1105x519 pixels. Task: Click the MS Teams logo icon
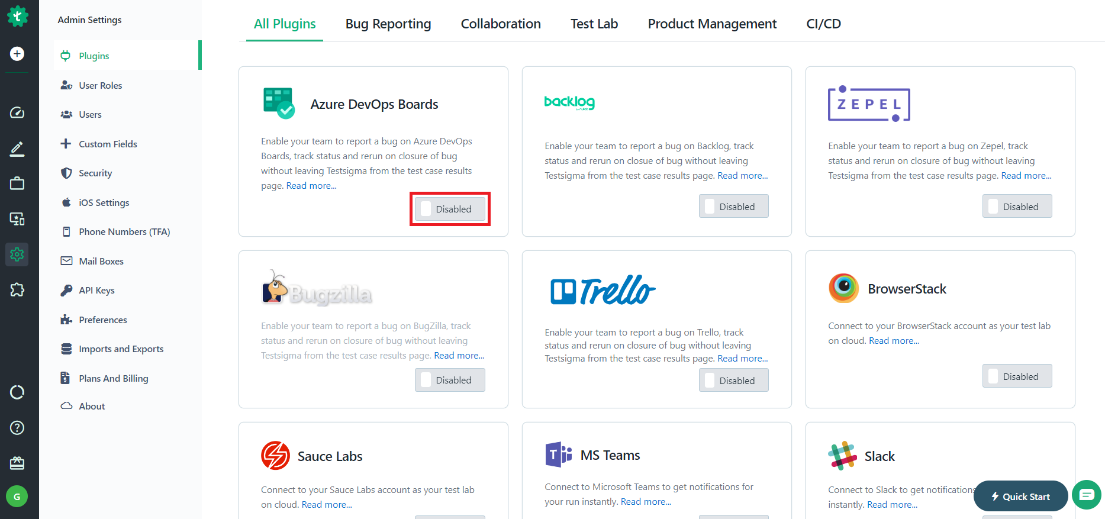[558, 454]
